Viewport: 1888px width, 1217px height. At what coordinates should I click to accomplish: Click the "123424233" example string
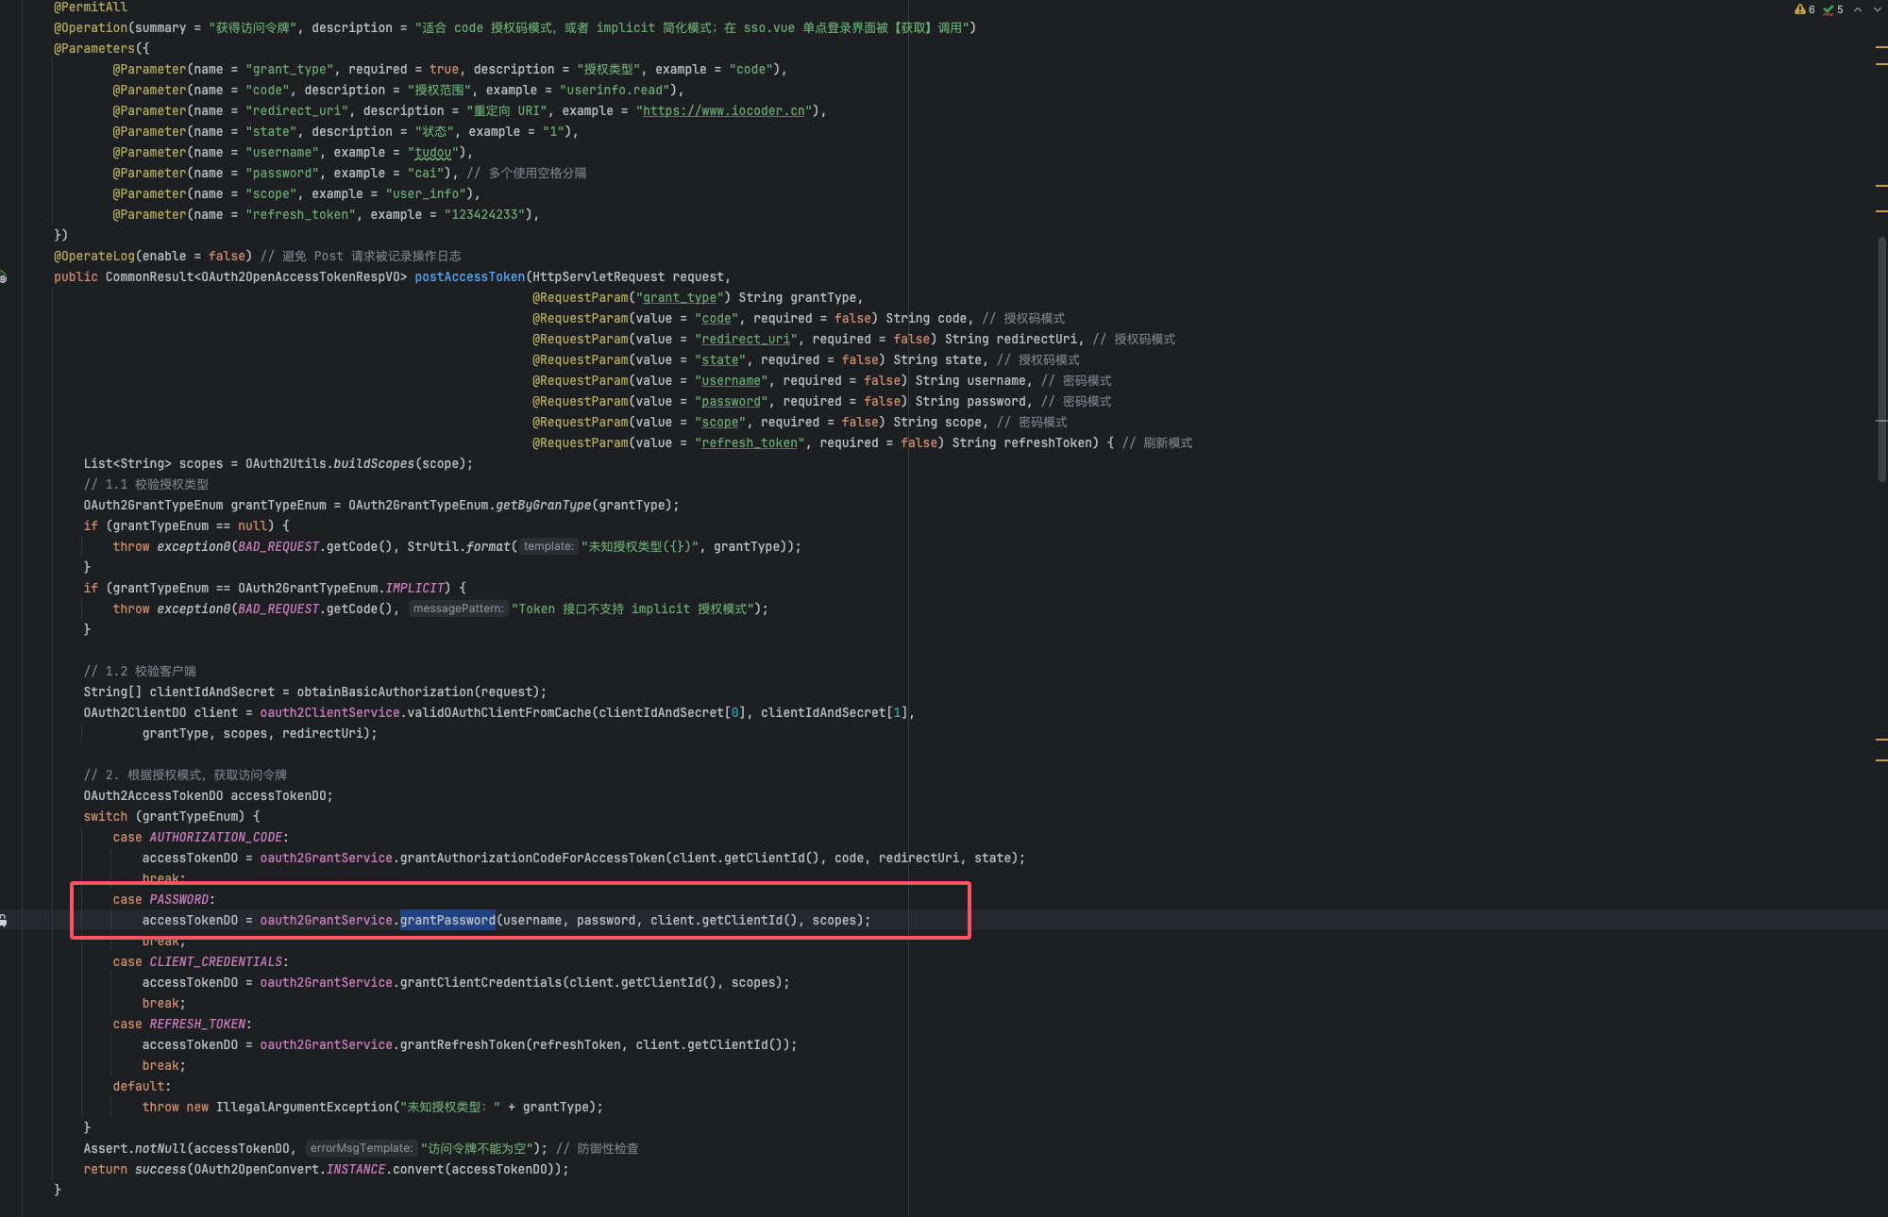tap(483, 215)
